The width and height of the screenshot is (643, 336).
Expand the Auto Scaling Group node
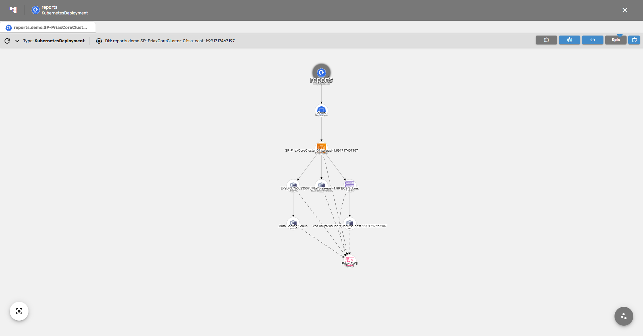[293, 223]
